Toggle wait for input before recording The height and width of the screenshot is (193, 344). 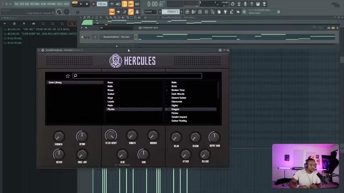pos(118,4)
